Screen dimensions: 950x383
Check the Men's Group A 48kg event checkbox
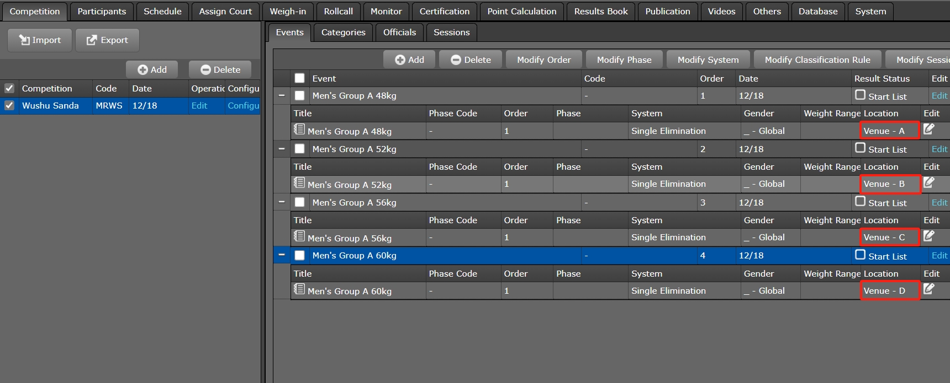tap(300, 95)
